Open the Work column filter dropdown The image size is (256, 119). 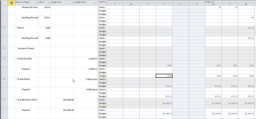pos(49,3)
